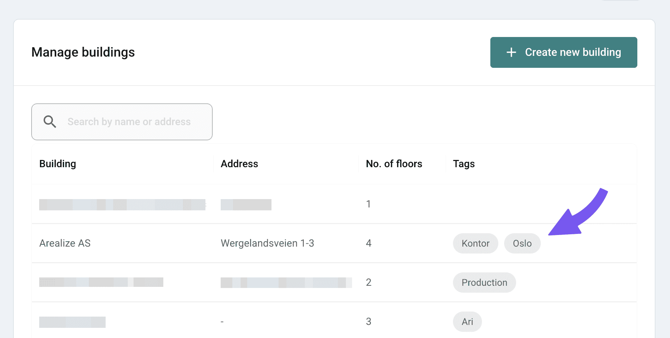This screenshot has height=338, width=670.
Task: Focus the Search by name or address field
Action: [122, 122]
